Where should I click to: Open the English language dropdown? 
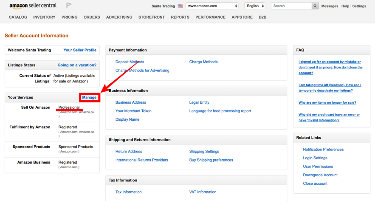tap(255, 6)
